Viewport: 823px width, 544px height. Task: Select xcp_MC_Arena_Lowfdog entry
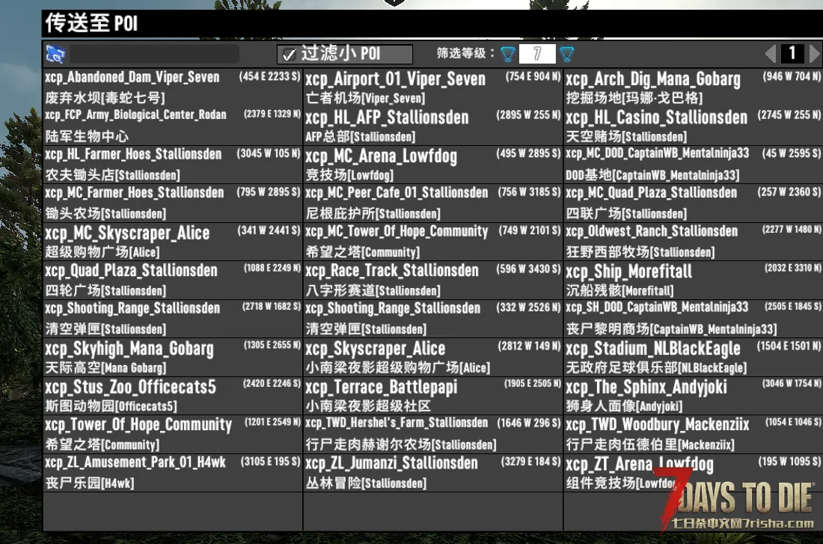tap(433, 165)
